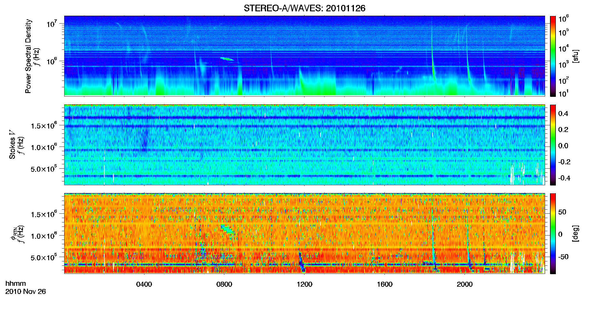Click the [sfu] colorbar unit label
This screenshot has width=609, height=314.
(x=576, y=56)
